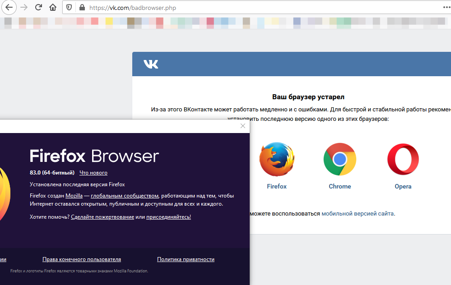
Task: Click the Opera browser logo icon
Action: [403, 159]
